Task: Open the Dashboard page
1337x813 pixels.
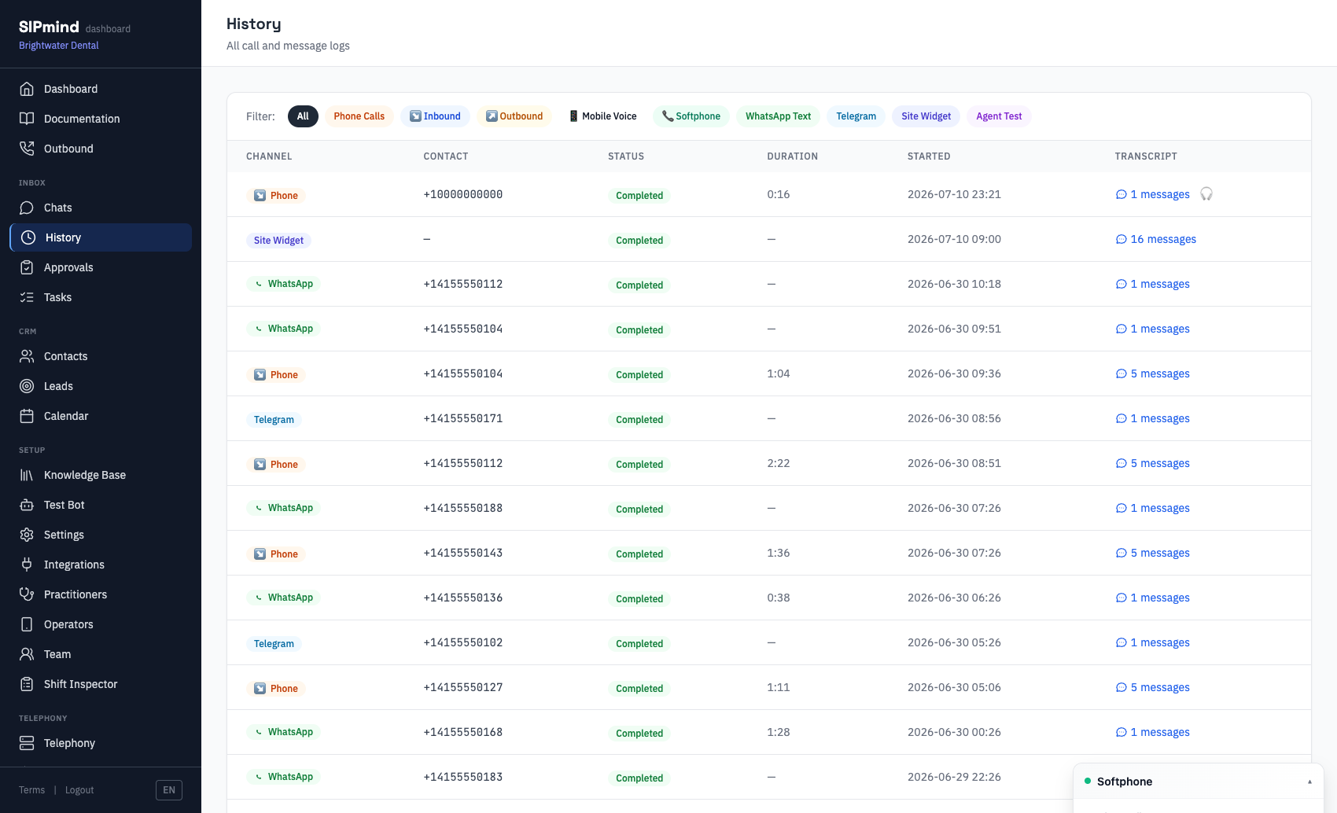Action: (x=101, y=89)
